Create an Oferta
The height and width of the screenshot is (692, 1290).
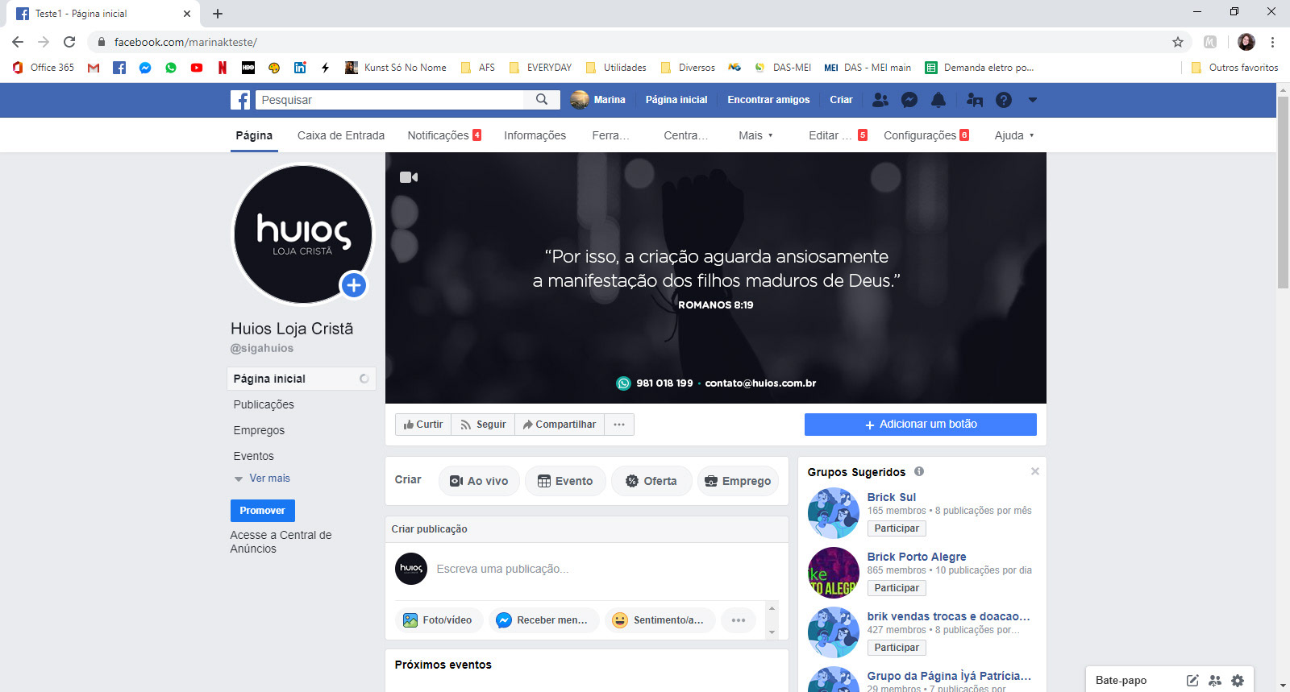click(651, 481)
